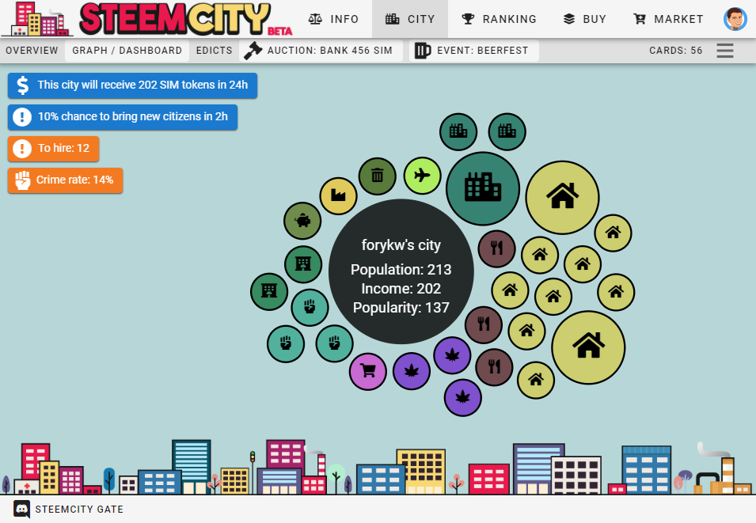Select the pink shopping cart circle
The width and height of the screenshot is (756, 523).
click(367, 370)
